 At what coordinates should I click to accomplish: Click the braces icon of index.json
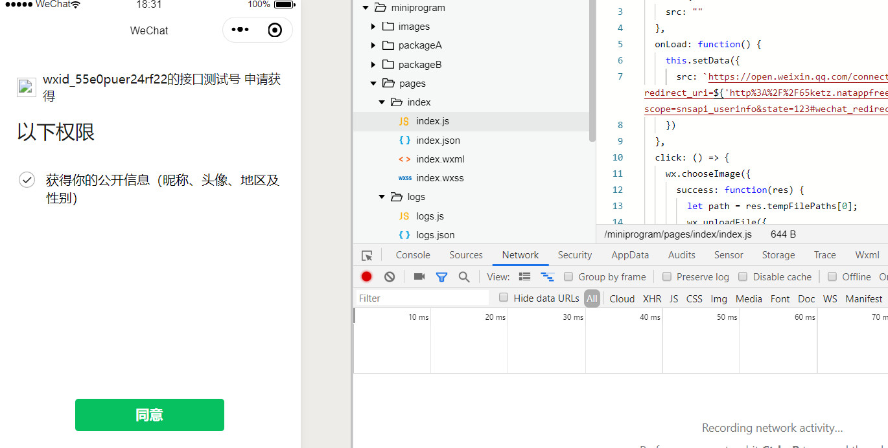pyautogui.click(x=404, y=140)
